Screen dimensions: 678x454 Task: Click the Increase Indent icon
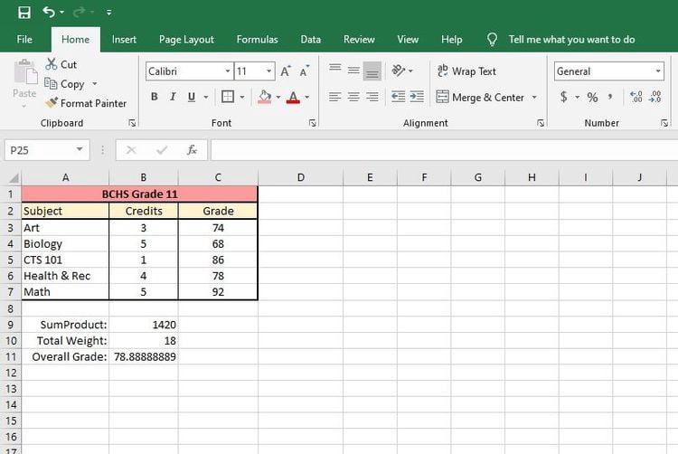[x=417, y=97]
